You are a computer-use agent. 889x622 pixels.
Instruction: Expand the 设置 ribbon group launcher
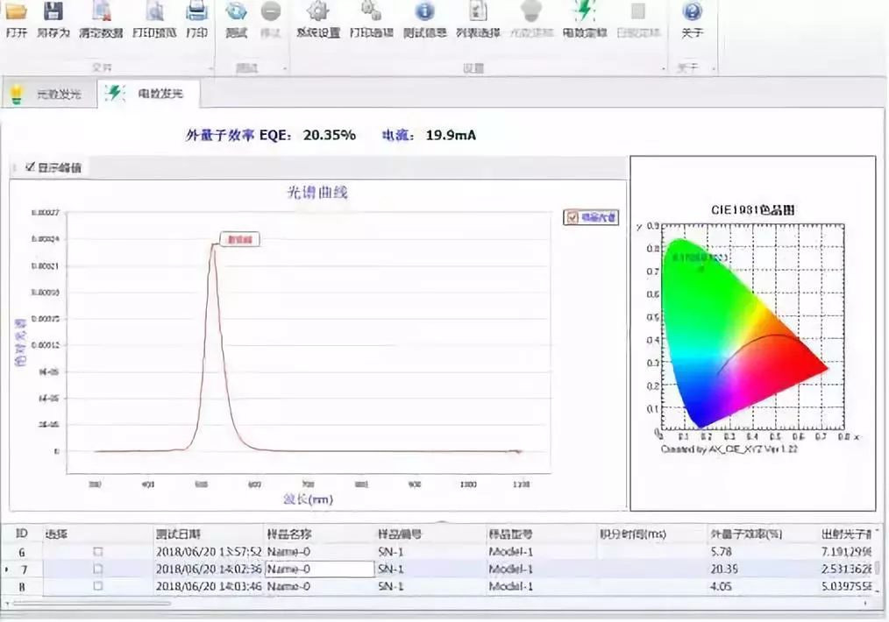(664, 69)
